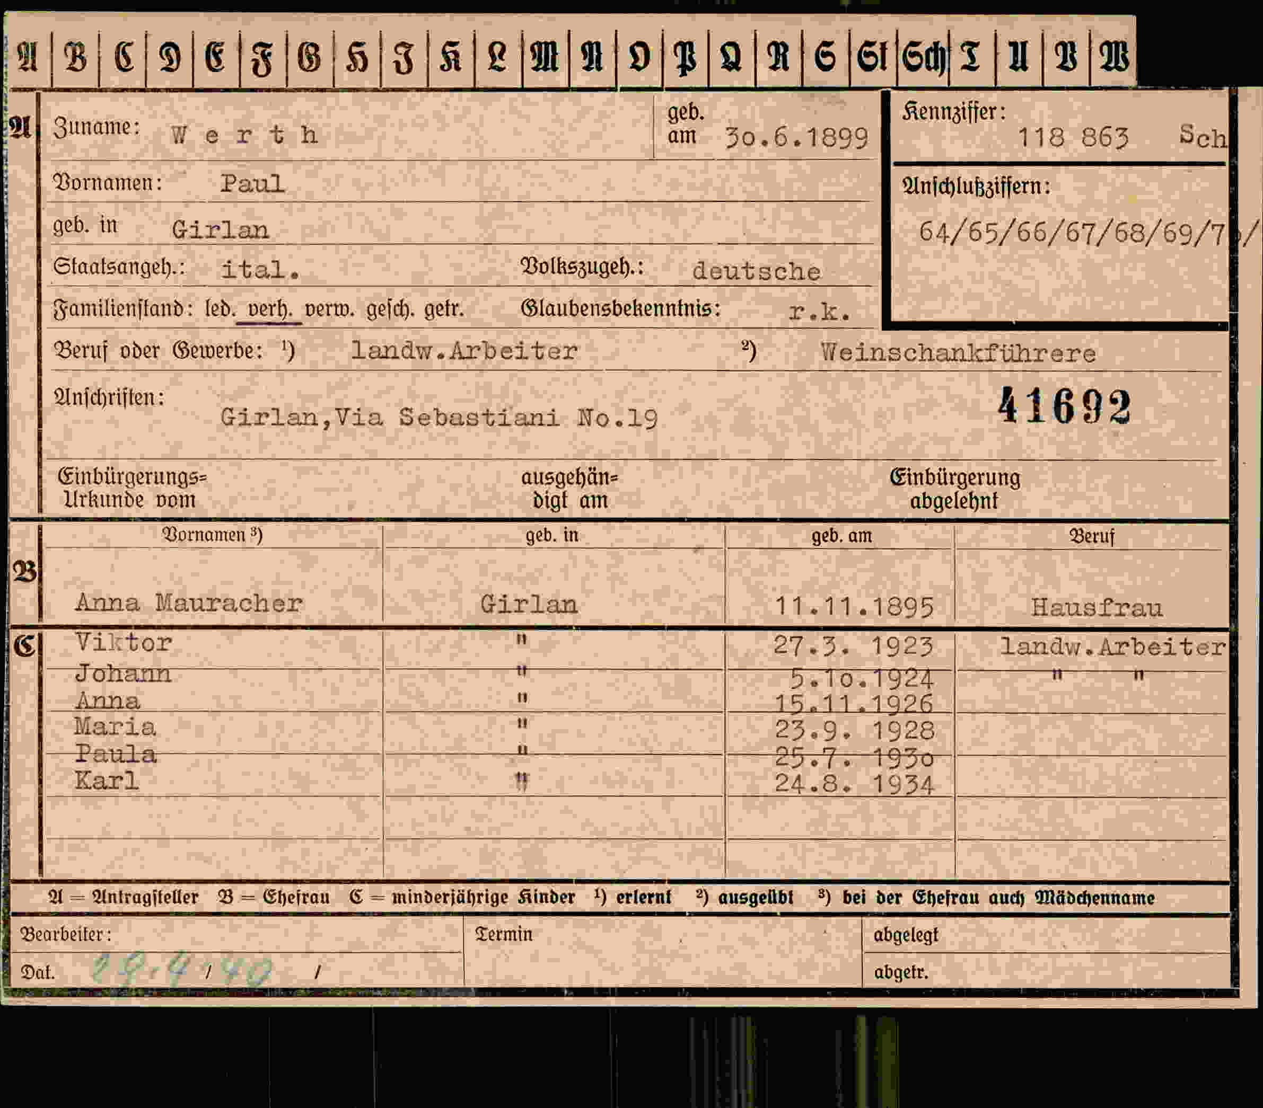Click the 'abgetr.' label
1263x1108 pixels.
tap(901, 972)
